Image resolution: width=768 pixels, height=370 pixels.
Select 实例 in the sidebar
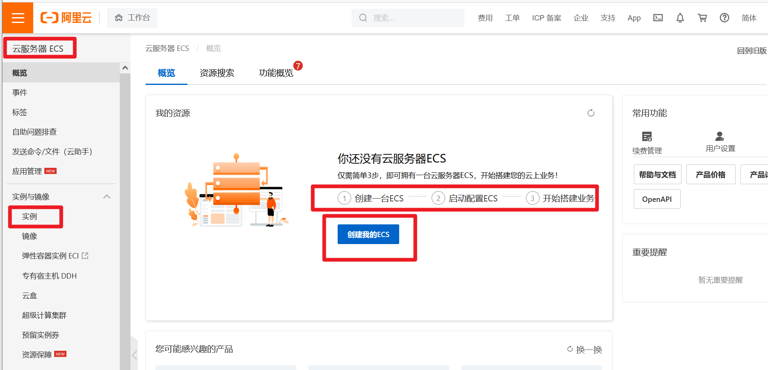point(30,216)
